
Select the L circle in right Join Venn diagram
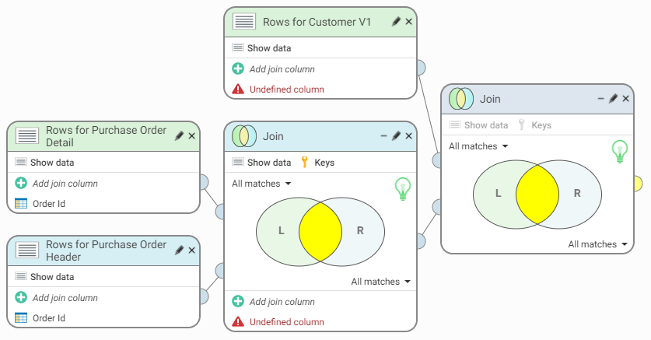(x=496, y=193)
